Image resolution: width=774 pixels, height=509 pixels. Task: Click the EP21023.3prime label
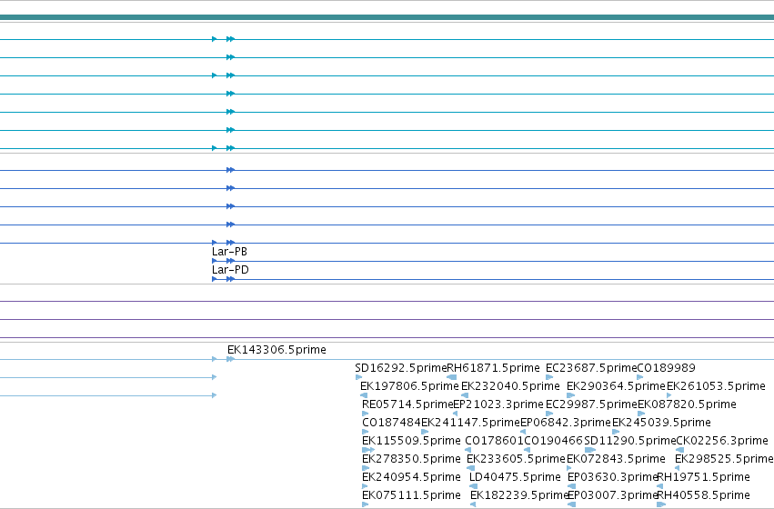pyautogui.click(x=498, y=404)
